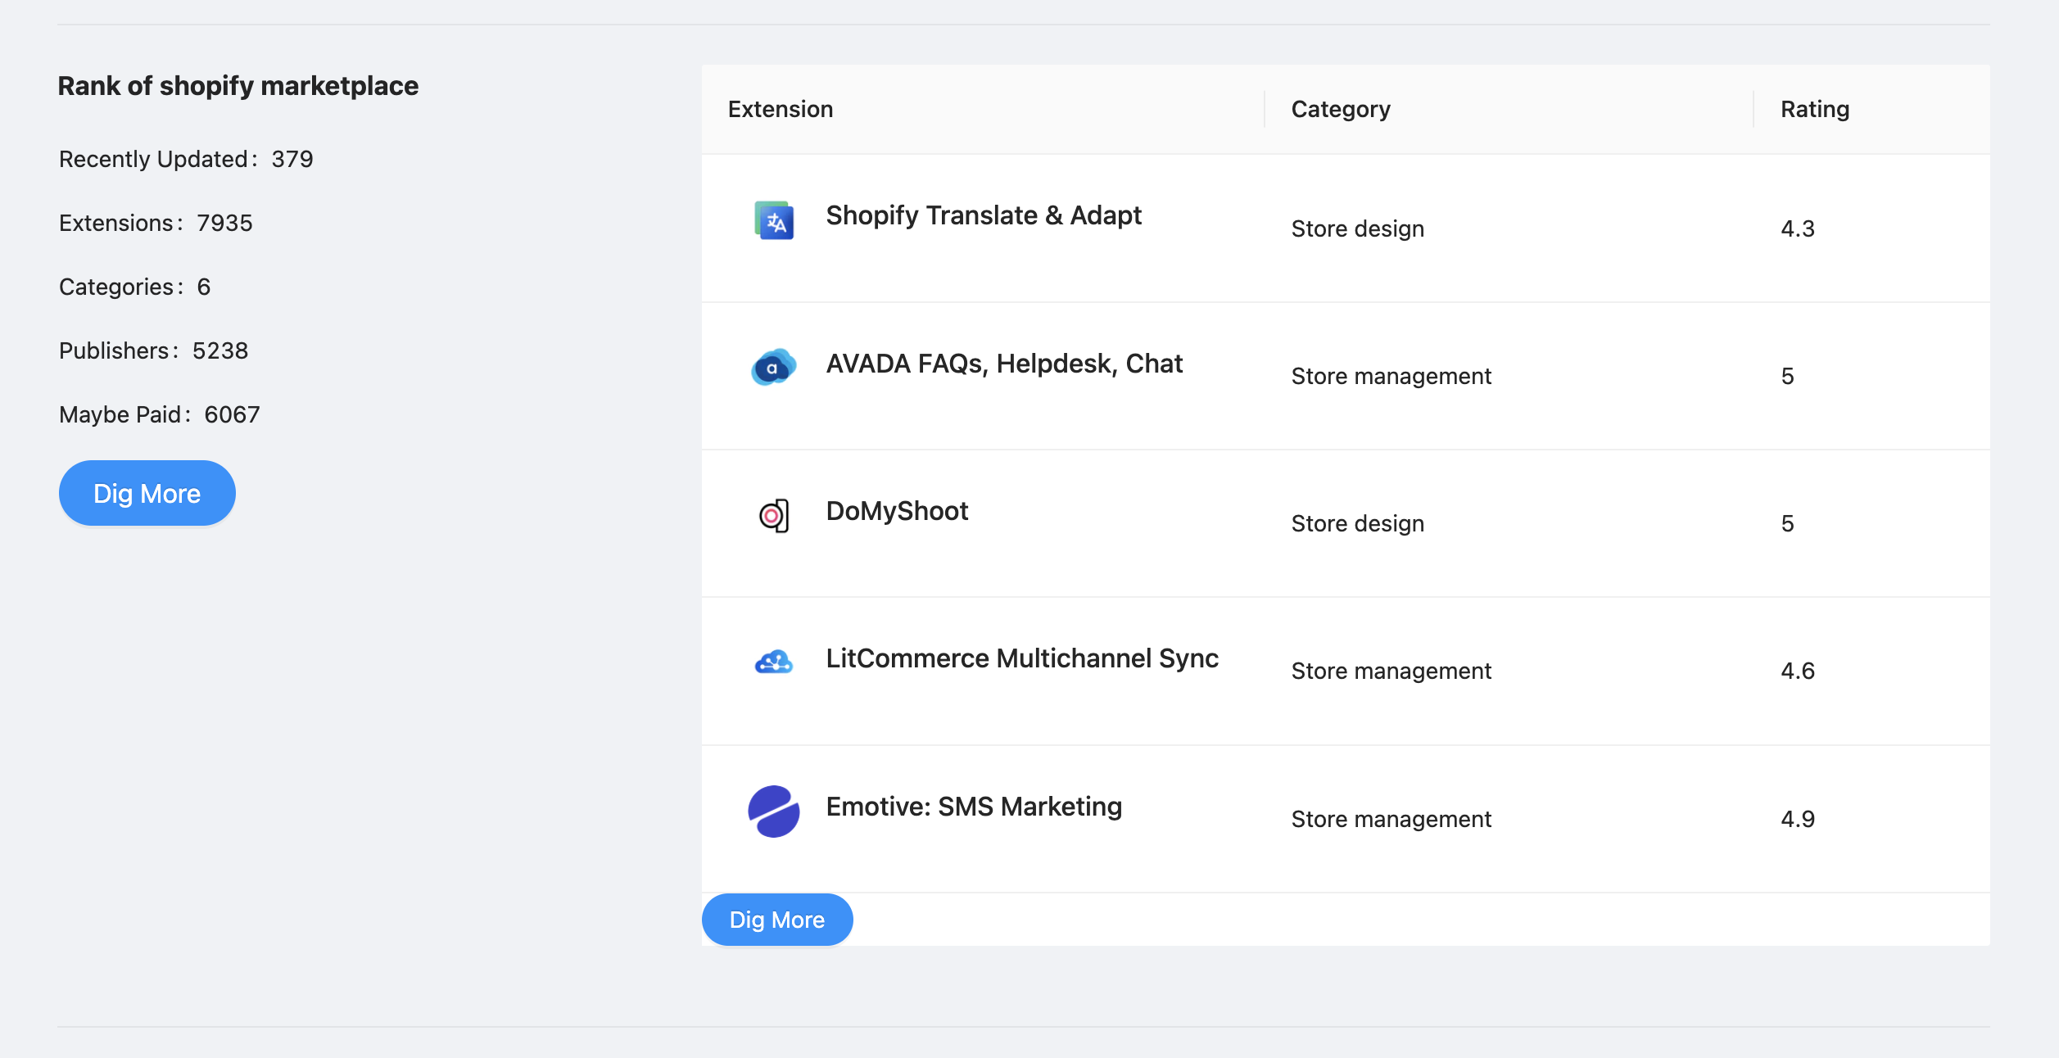Select Store management category of LitCommerce
Viewport: 2059px width, 1058px height.
(1392, 671)
